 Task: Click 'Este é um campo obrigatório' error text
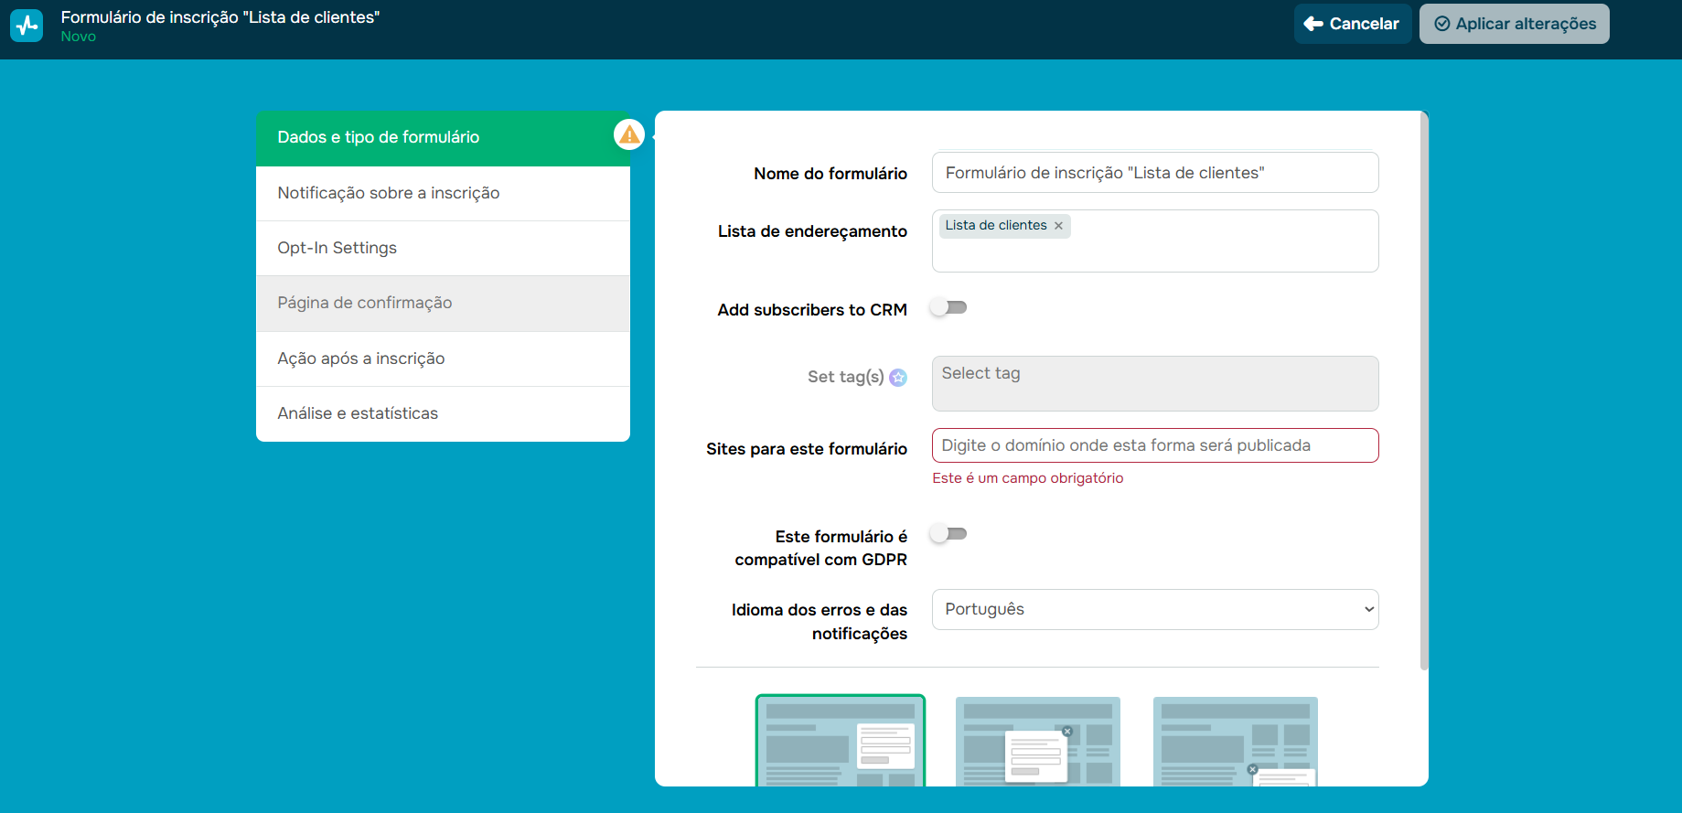tap(1028, 478)
